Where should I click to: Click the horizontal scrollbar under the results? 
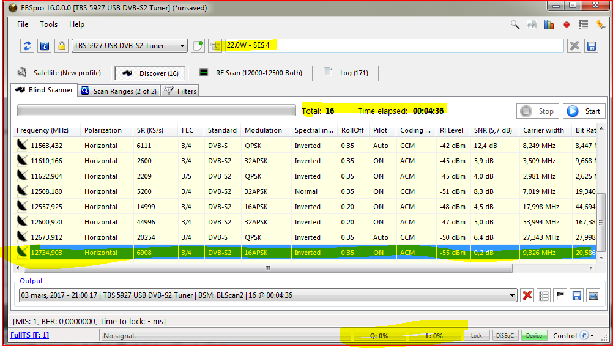(x=267, y=268)
